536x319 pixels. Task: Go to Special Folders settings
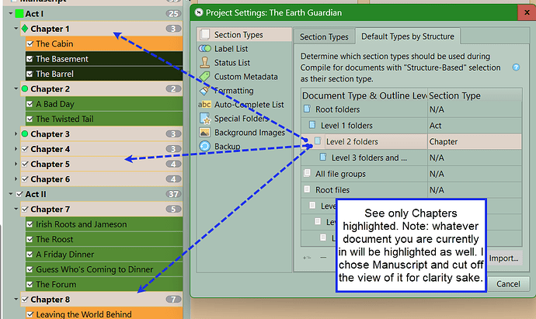point(241,119)
